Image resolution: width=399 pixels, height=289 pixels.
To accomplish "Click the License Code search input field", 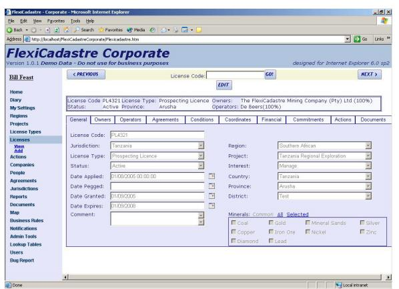I will 236,75.
